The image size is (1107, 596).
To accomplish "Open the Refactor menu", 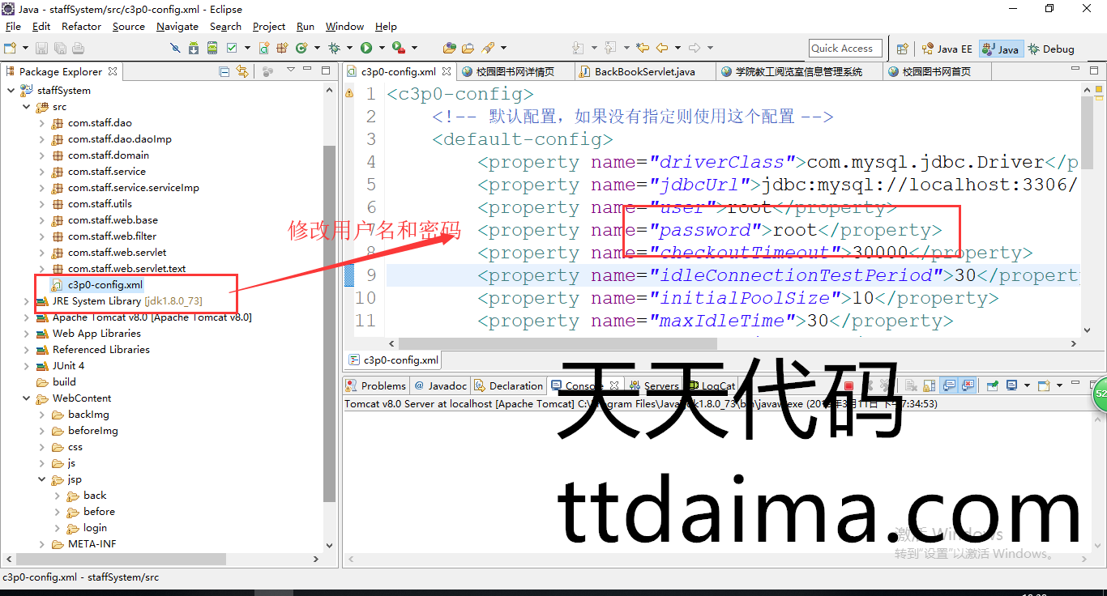I will (x=81, y=27).
